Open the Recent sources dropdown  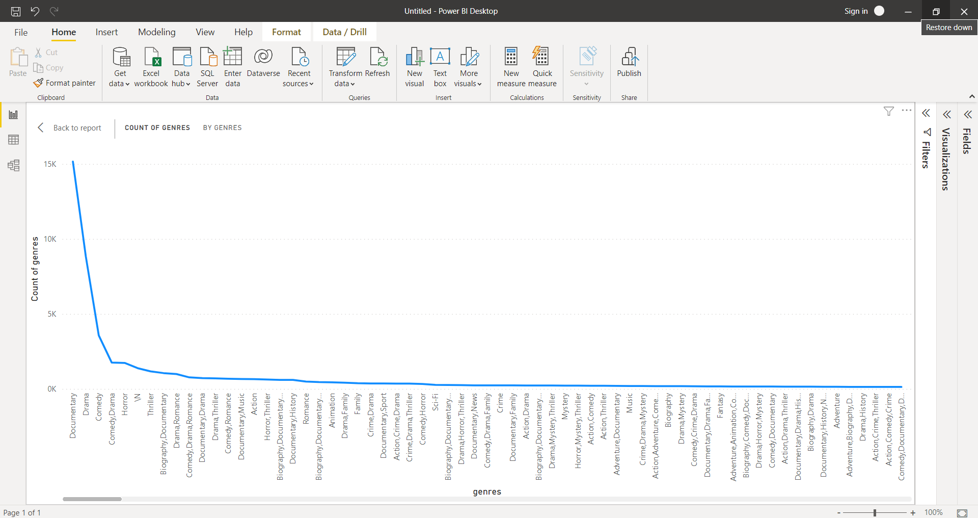click(x=298, y=66)
